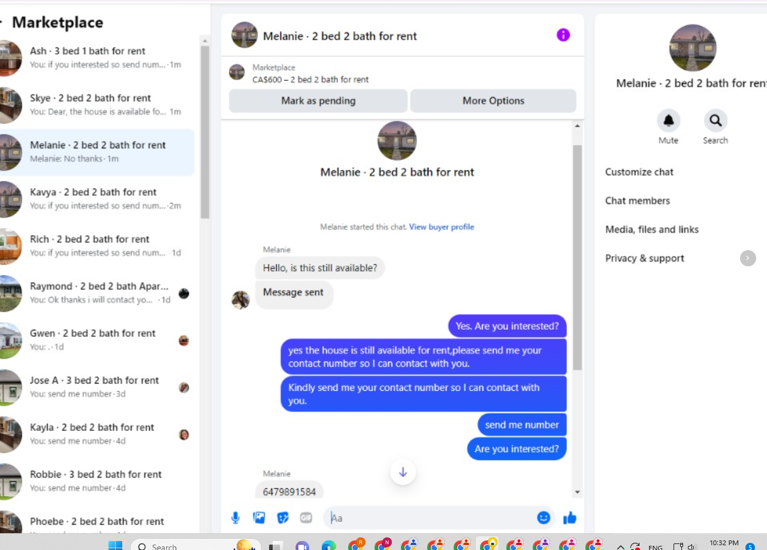
Task: Follow the View buyer profile link
Action: (x=442, y=227)
